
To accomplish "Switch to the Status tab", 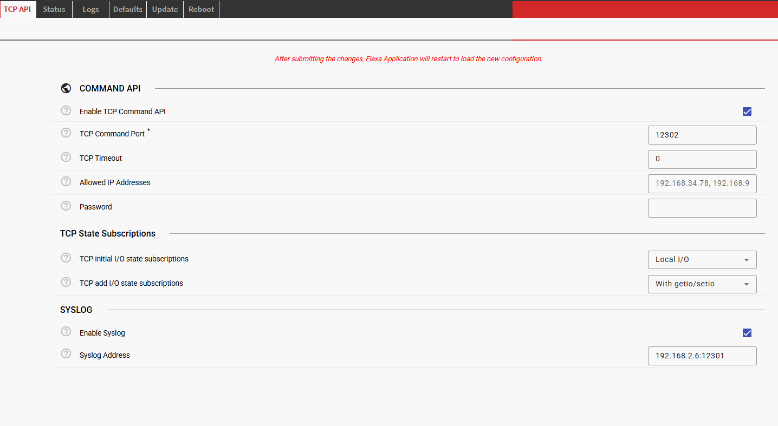I will 54,9.
